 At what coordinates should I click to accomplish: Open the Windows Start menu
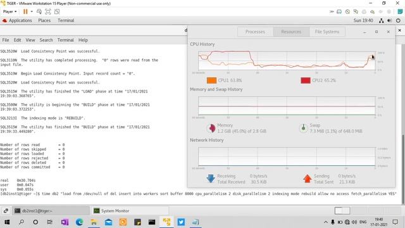(x=7, y=222)
